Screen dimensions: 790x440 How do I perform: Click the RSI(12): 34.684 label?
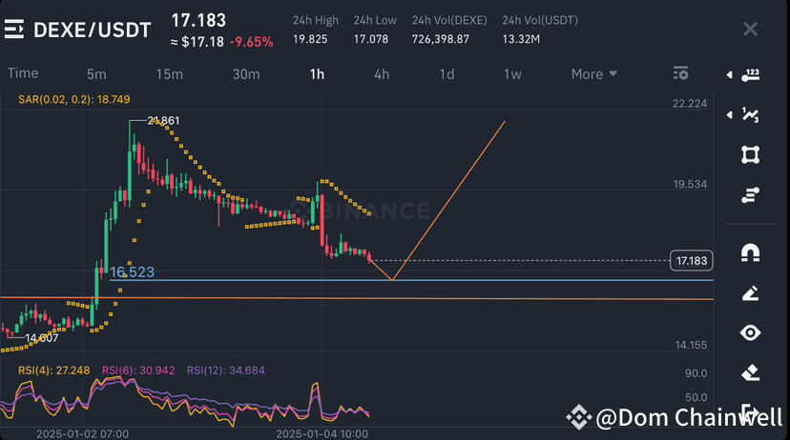[226, 370]
